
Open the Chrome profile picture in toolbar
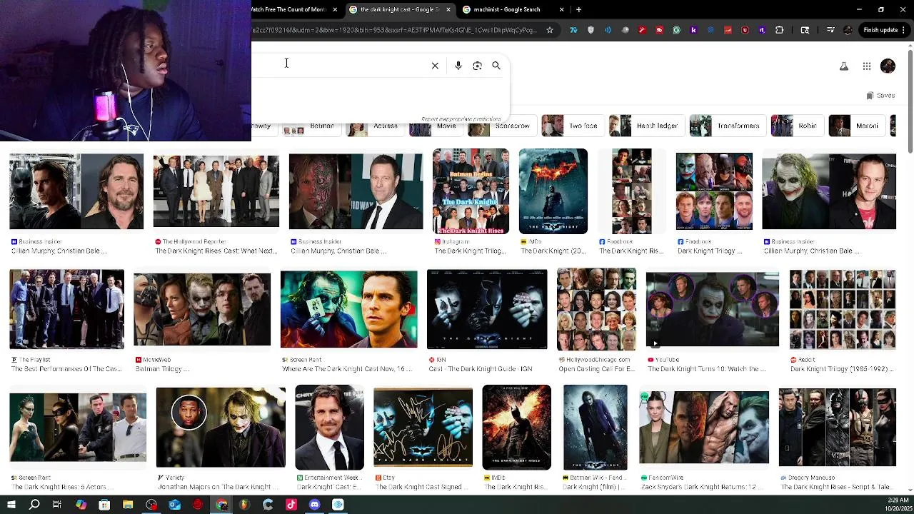[x=848, y=30]
